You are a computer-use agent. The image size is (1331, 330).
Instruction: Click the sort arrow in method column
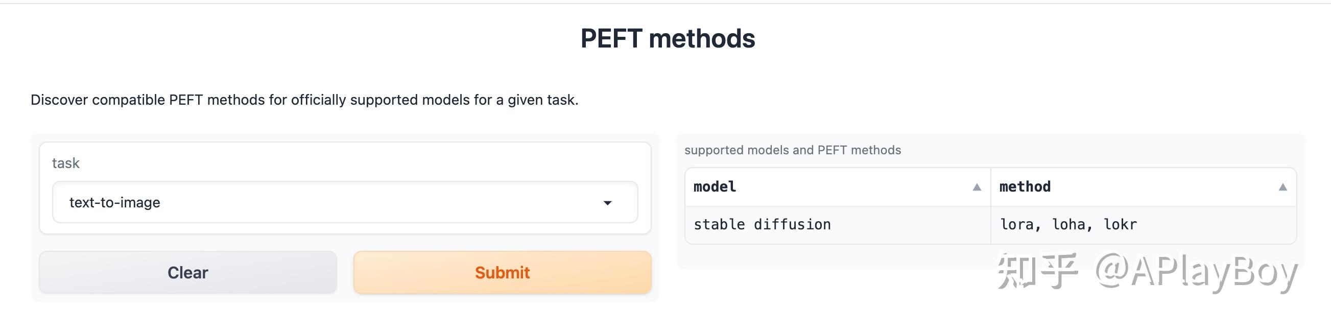[x=1282, y=187]
